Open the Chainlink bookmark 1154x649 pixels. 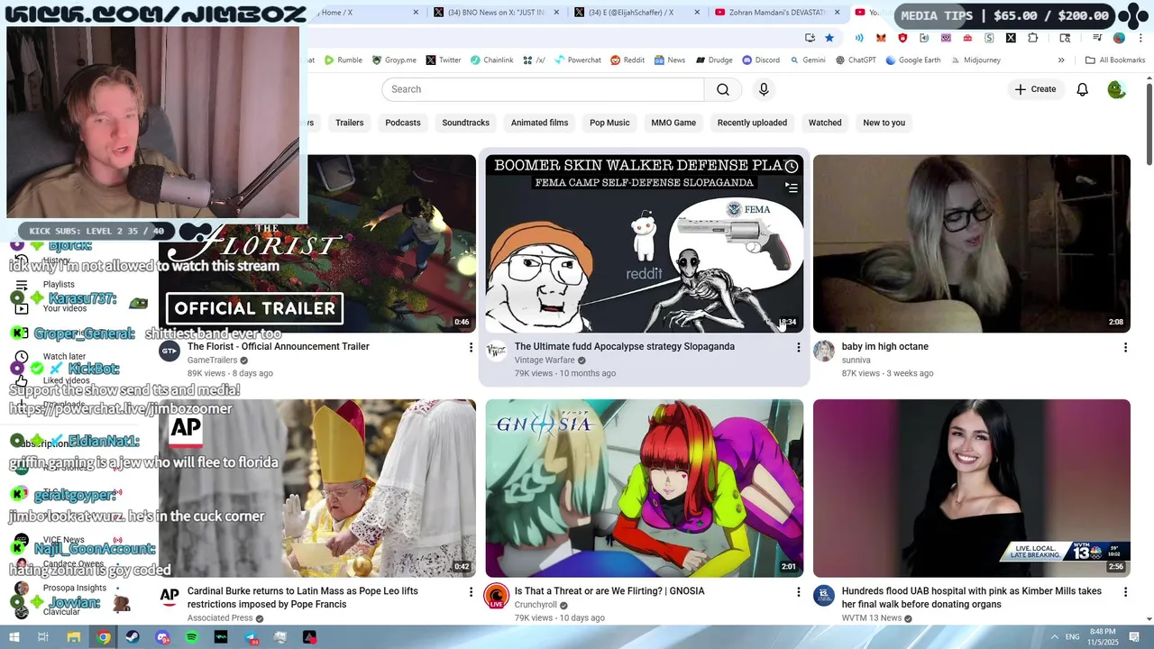(x=491, y=60)
